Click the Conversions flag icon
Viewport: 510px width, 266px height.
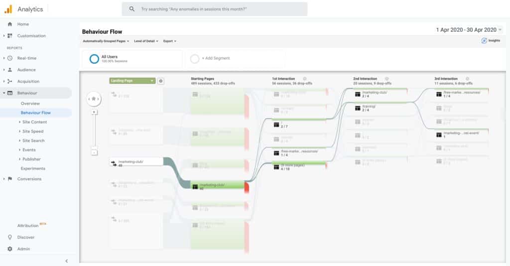tap(10, 179)
